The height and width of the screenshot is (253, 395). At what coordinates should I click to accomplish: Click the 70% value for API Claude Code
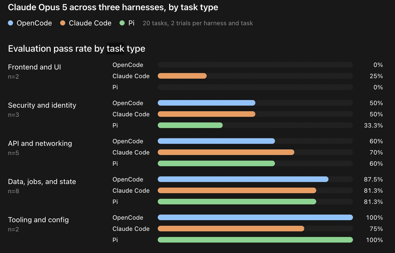(376, 152)
